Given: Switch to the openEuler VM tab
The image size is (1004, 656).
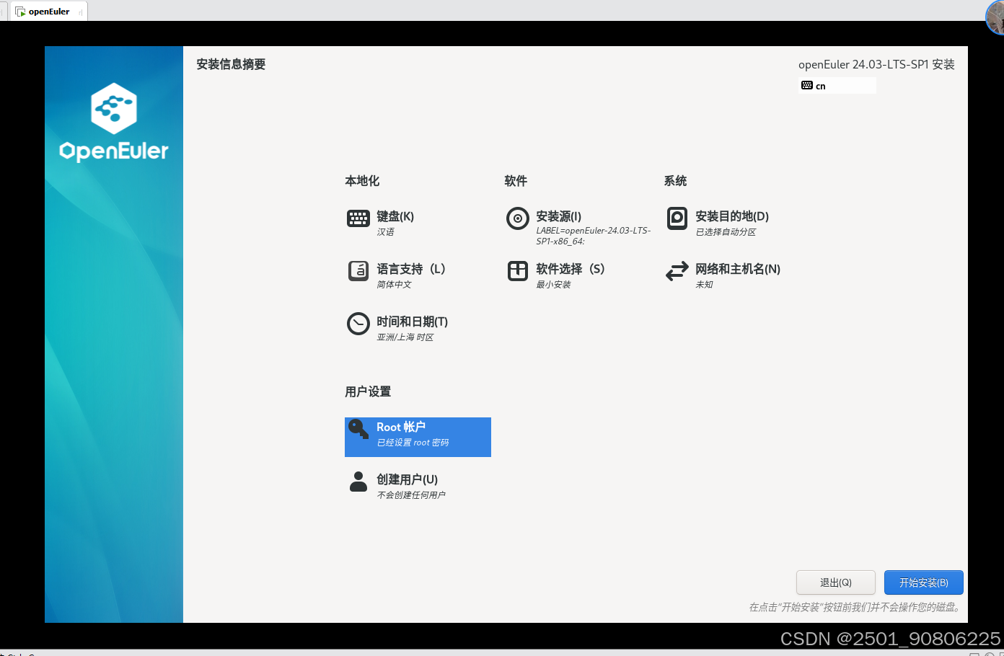Looking at the screenshot, I should point(48,12).
